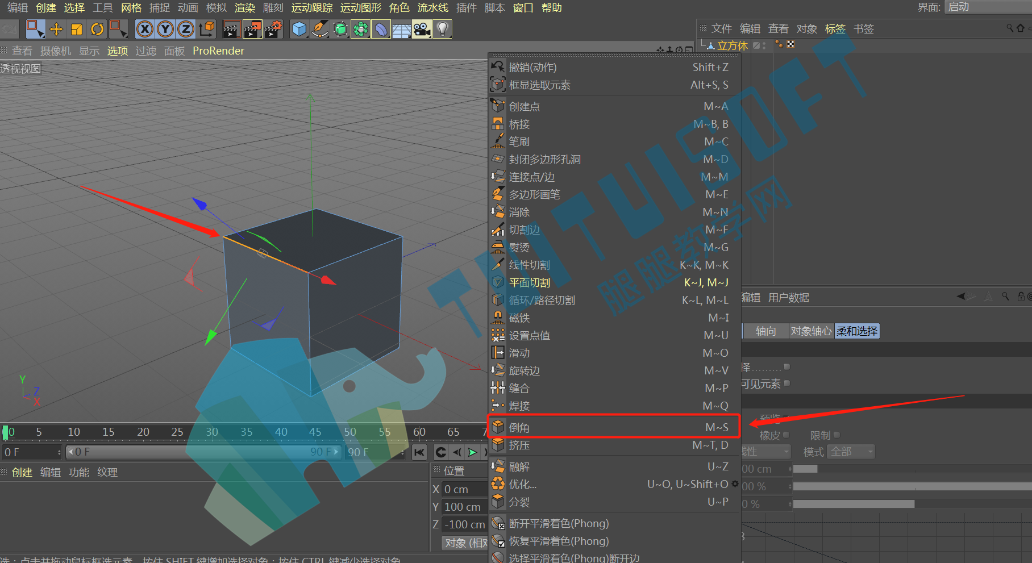The width and height of the screenshot is (1032, 563).
Task: Open the 界面 layout dropdown 启动
Action: [988, 7]
